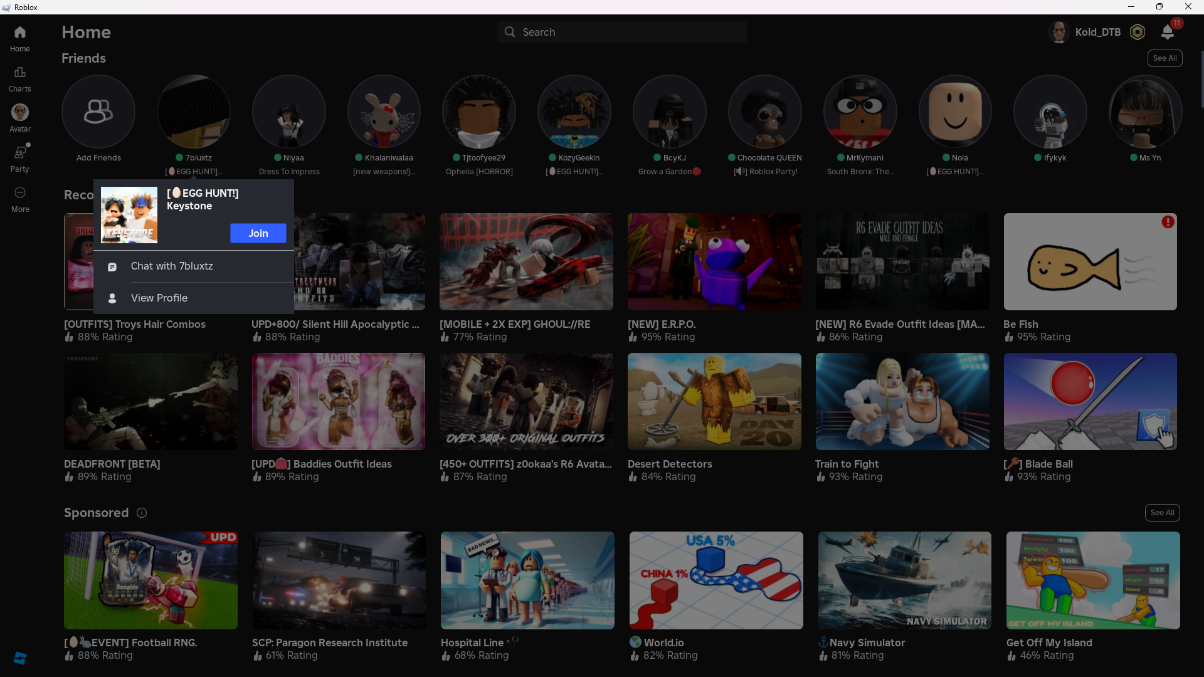Click the Add Friends icon
The width and height of the screenshot is (1204, 677).
click(98, 112)
